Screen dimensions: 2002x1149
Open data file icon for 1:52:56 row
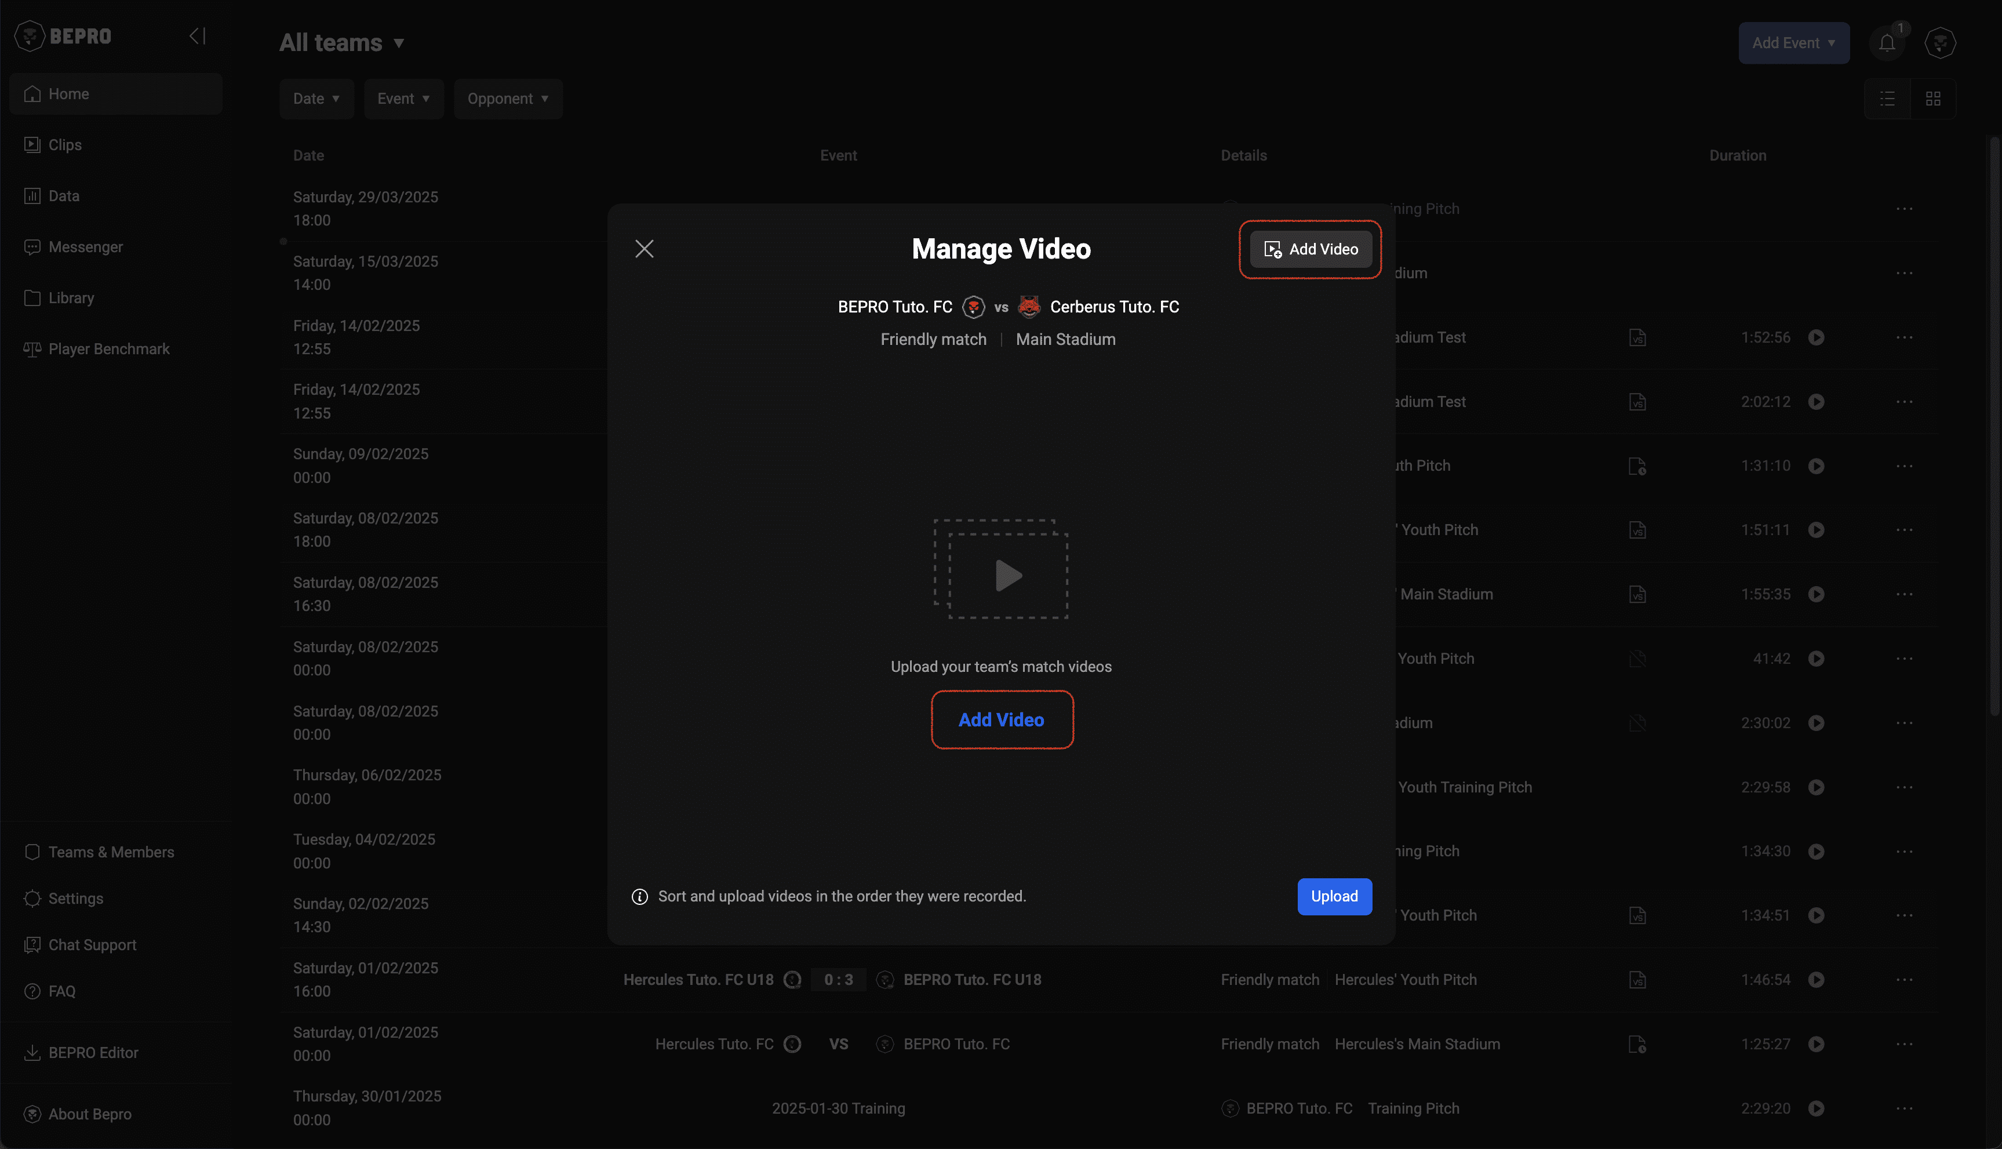click(x=1637, y=338)
